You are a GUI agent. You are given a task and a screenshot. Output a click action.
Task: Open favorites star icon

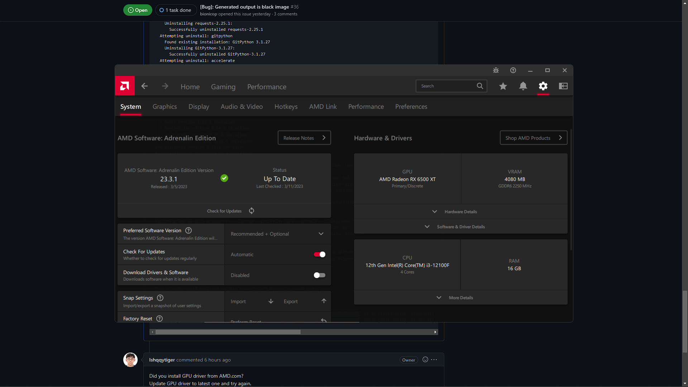click(x=503, y=86)
